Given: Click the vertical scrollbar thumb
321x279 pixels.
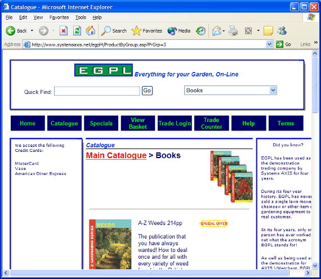Looking at the screenshot, I should (315, 85).
